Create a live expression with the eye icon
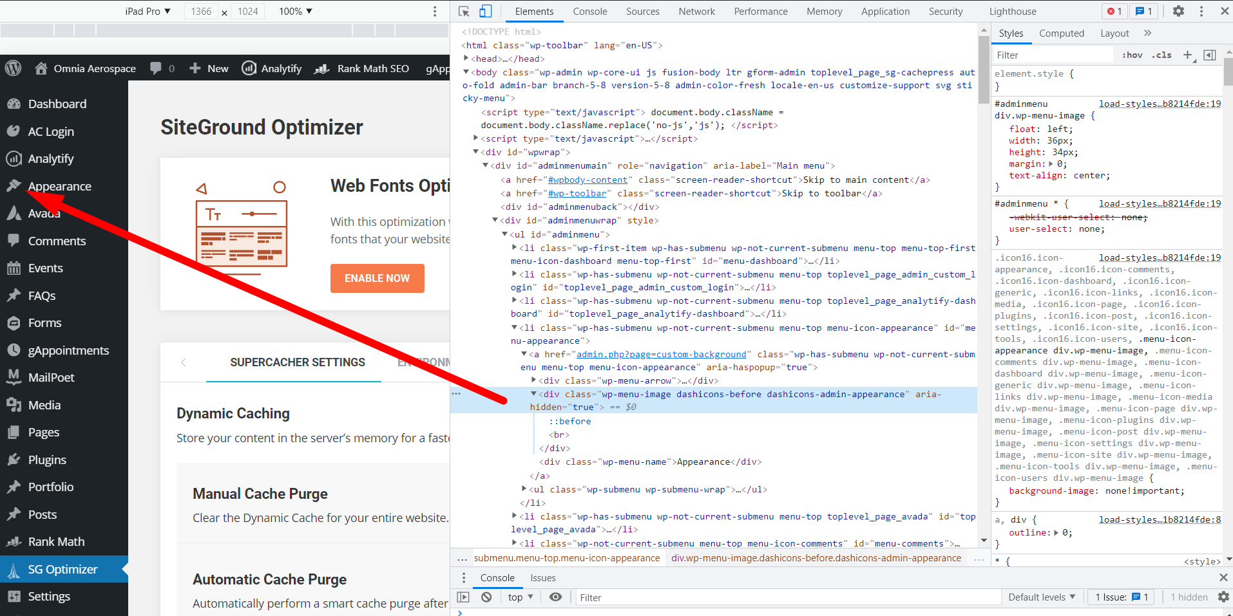Image resolution: width=1233 pixels, height=616 pixels. [555, 597]
